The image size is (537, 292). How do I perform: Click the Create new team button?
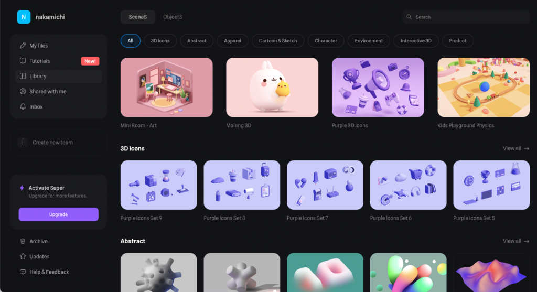(59, 143)
